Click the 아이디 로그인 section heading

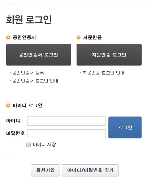point(27,105)
